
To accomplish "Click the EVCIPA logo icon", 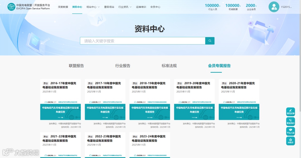I will pos(11,7).
